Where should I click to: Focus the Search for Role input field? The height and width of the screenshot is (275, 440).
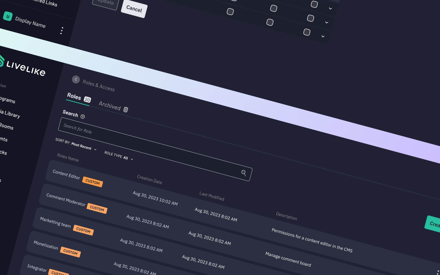click(155, 149)
